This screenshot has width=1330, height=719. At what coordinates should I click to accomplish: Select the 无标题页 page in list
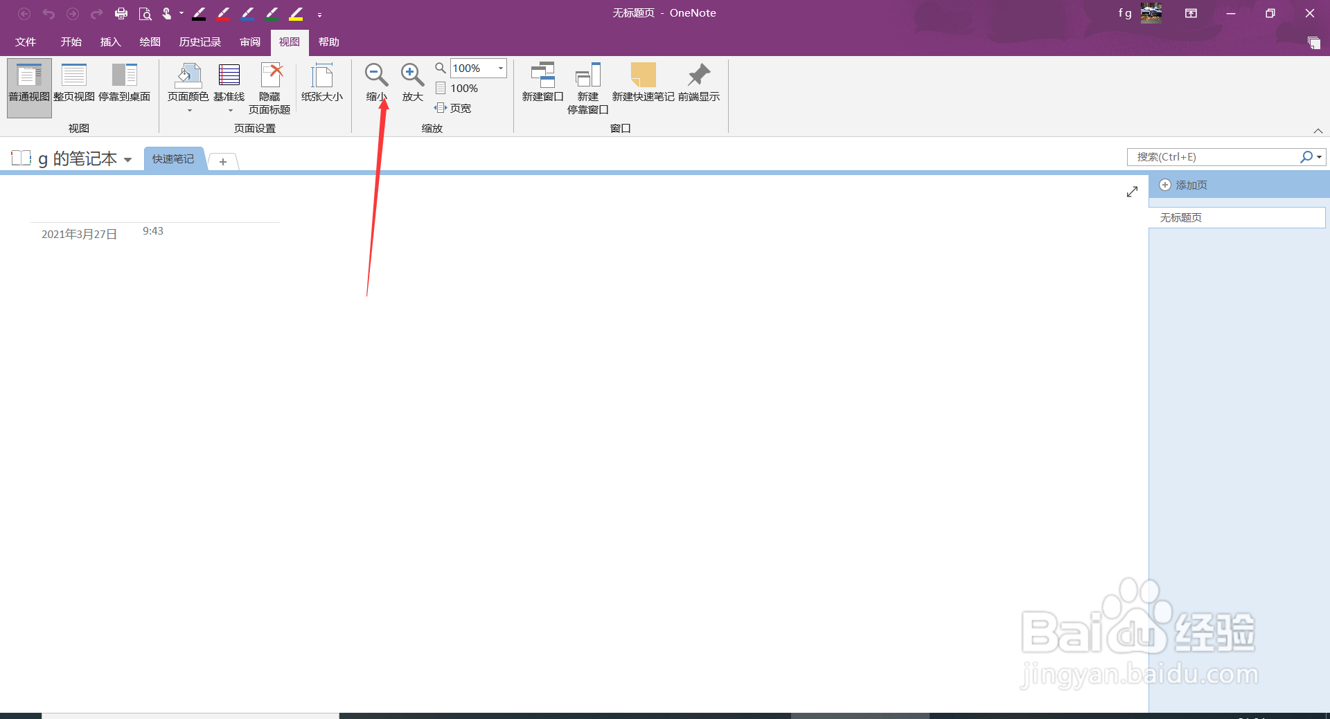pos(1237,218)
